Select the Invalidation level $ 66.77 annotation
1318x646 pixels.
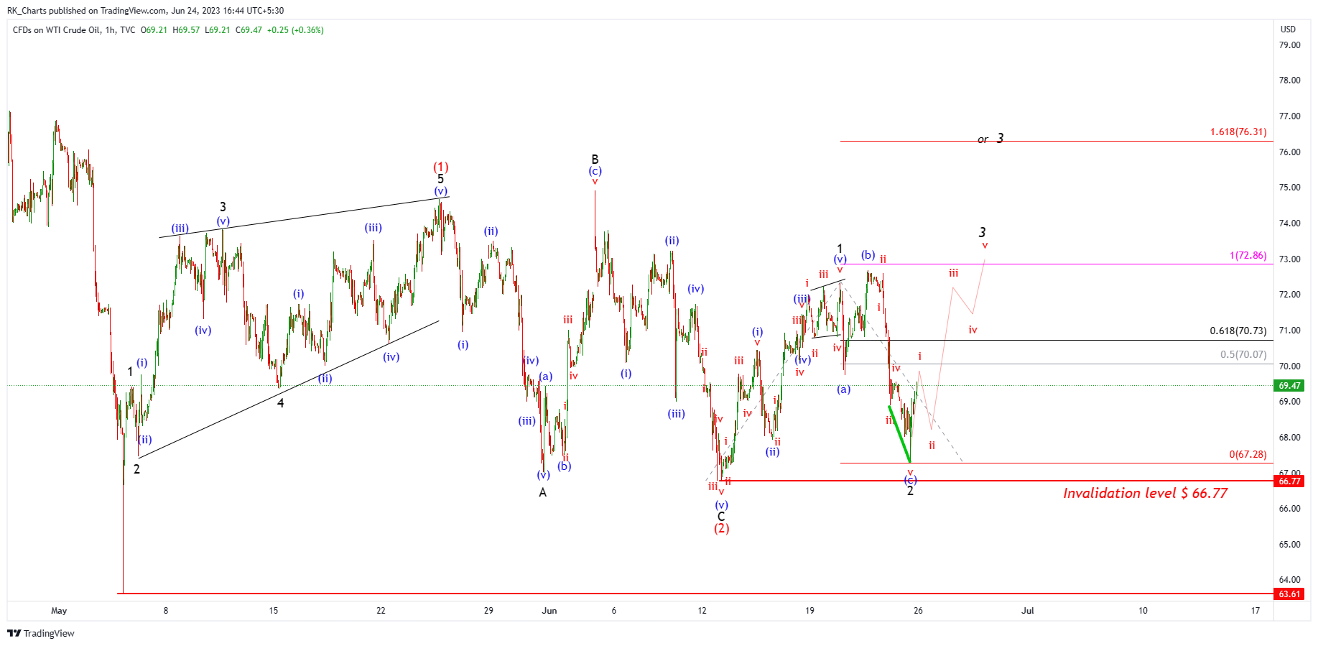click(x=1145, y=493)
